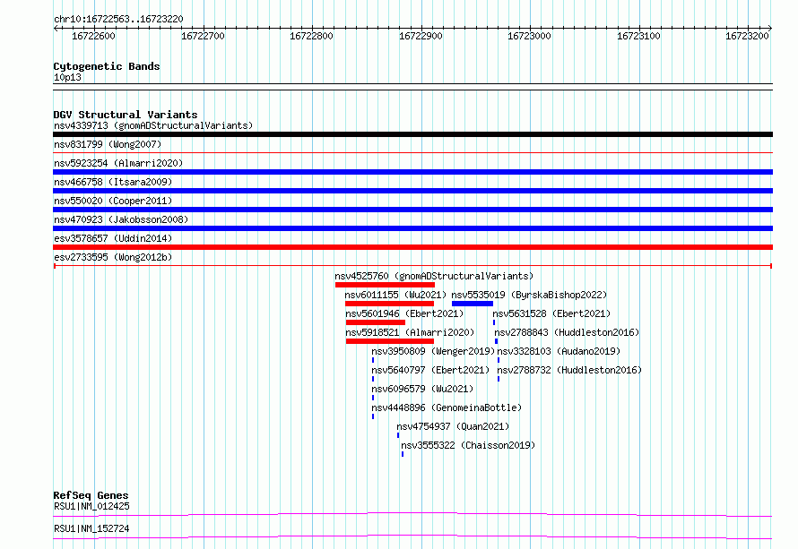
Task: Click blue bar under nsv5535019
Action: [473, 304]
